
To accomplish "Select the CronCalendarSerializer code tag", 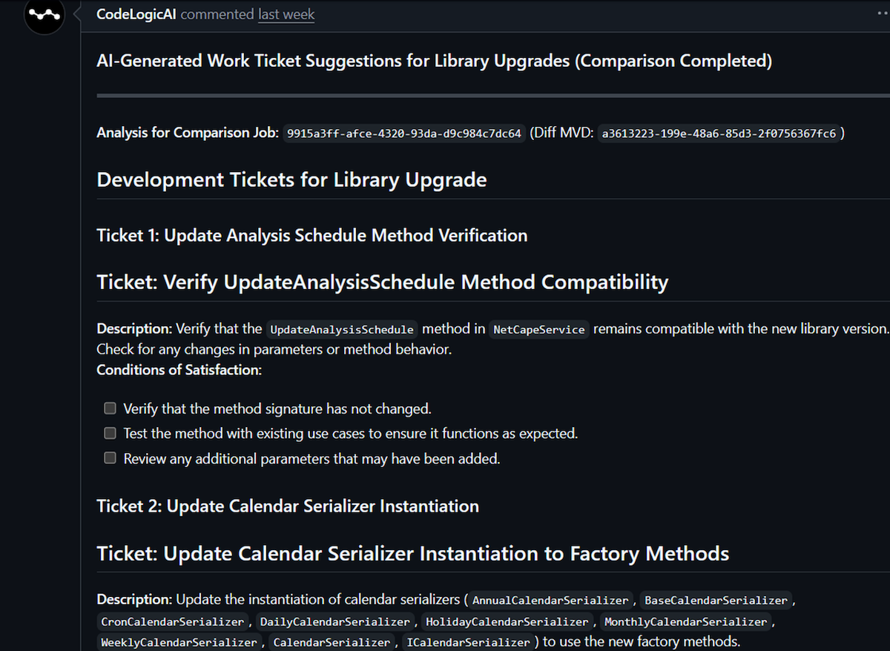I will pyautogui.click(x=172, y=621).
